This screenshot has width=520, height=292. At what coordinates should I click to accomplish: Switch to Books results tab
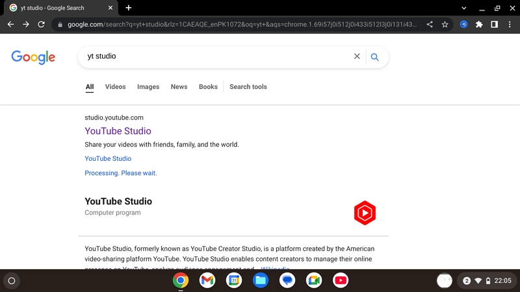[208, 87]
